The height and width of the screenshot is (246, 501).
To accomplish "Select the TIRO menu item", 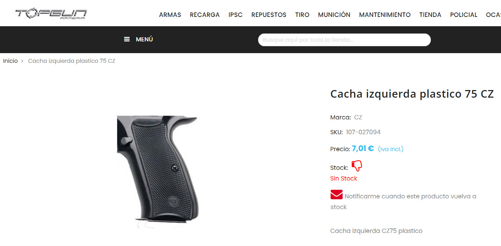I will click(x=302, y=15).
